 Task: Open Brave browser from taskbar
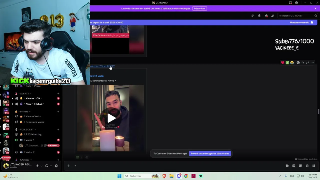[x=164, y=176]
